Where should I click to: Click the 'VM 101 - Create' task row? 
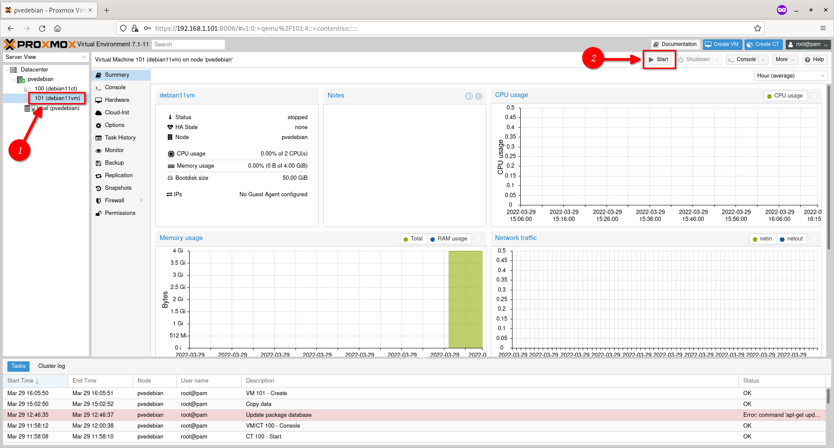click(x=414, y=393)
